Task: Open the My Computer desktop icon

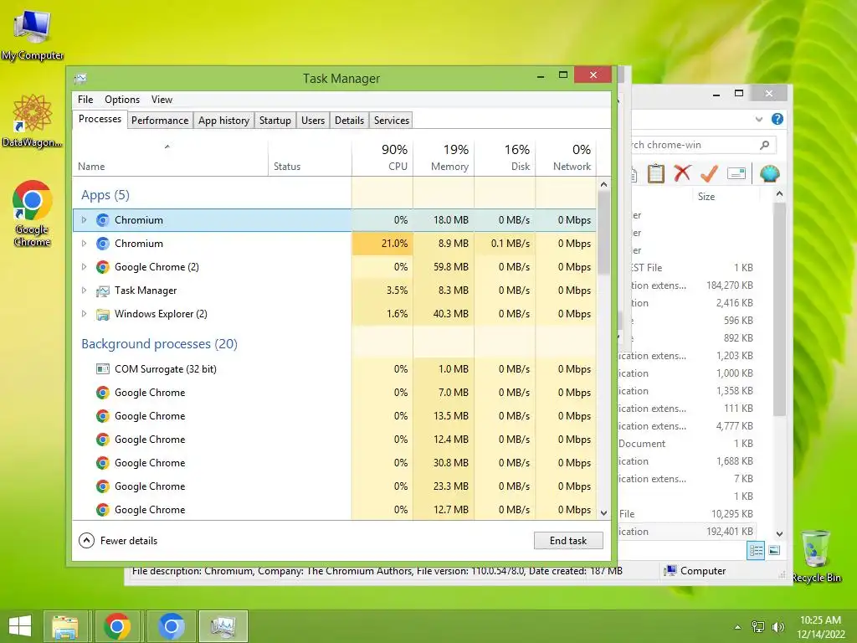Action: pyautogui.click(x=33, y=35)
